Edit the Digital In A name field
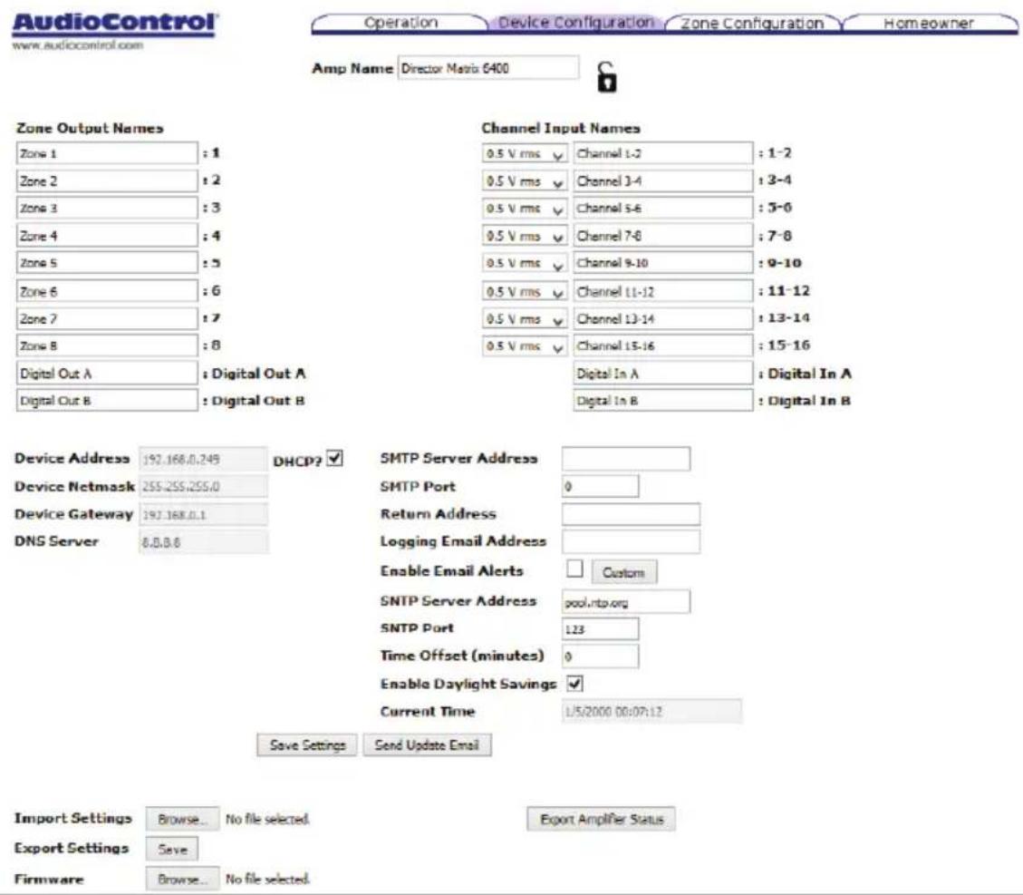Viewport: 1023px width, 895px height. point(663,374)
